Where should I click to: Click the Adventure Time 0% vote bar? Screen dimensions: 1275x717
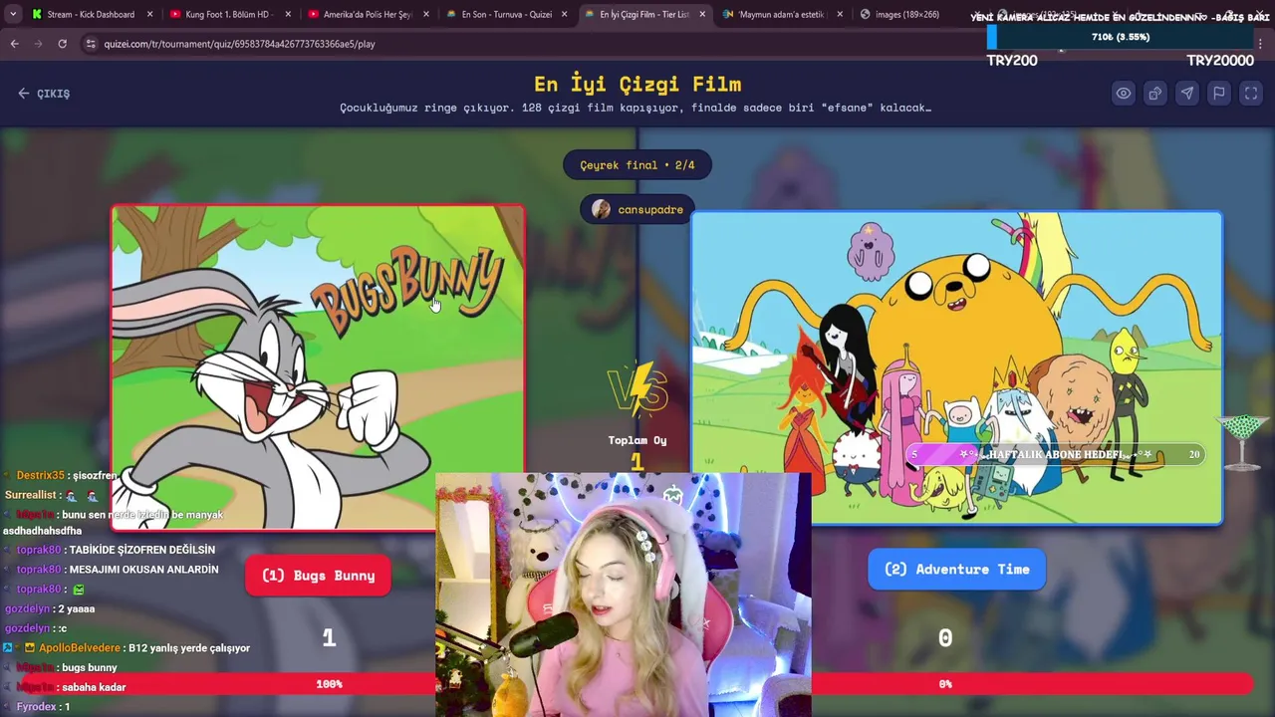(1033, 684)
